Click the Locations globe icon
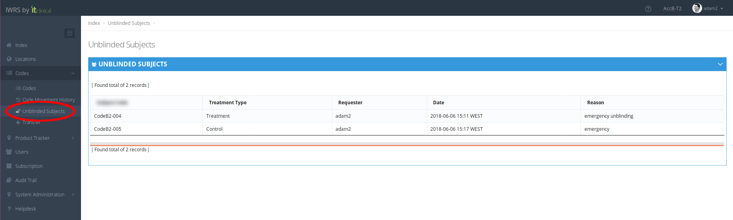 point(9,59)
